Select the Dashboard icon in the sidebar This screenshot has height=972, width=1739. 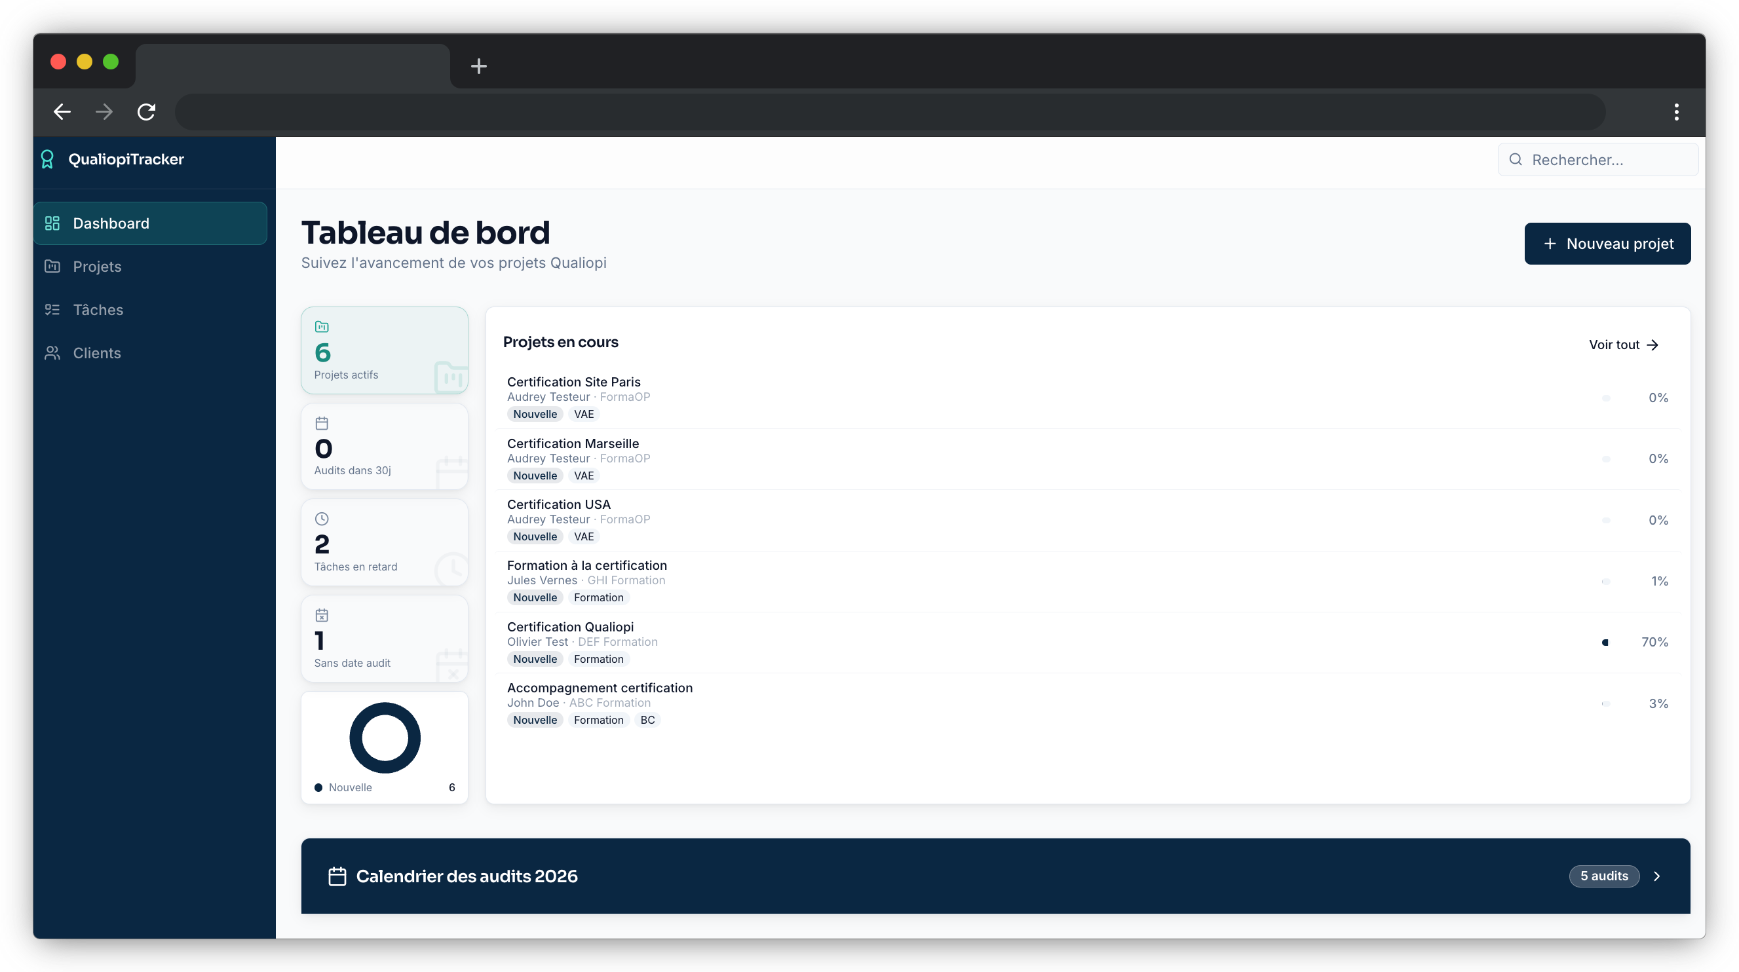[x=52, y=223]
